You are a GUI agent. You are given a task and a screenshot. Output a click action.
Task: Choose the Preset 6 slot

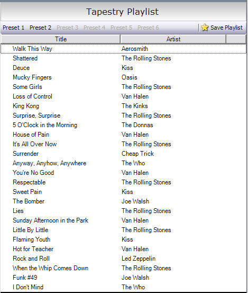148,28
